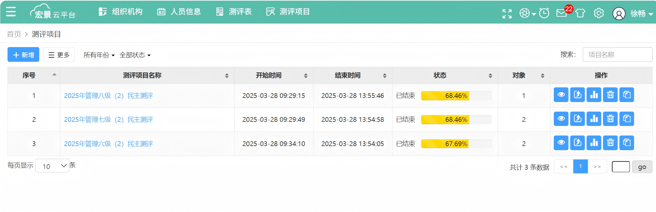The width and height of the screenshot is (656, 212).
Task: Click the T-shirt theme icon
Action: click(x=580, y=13)
